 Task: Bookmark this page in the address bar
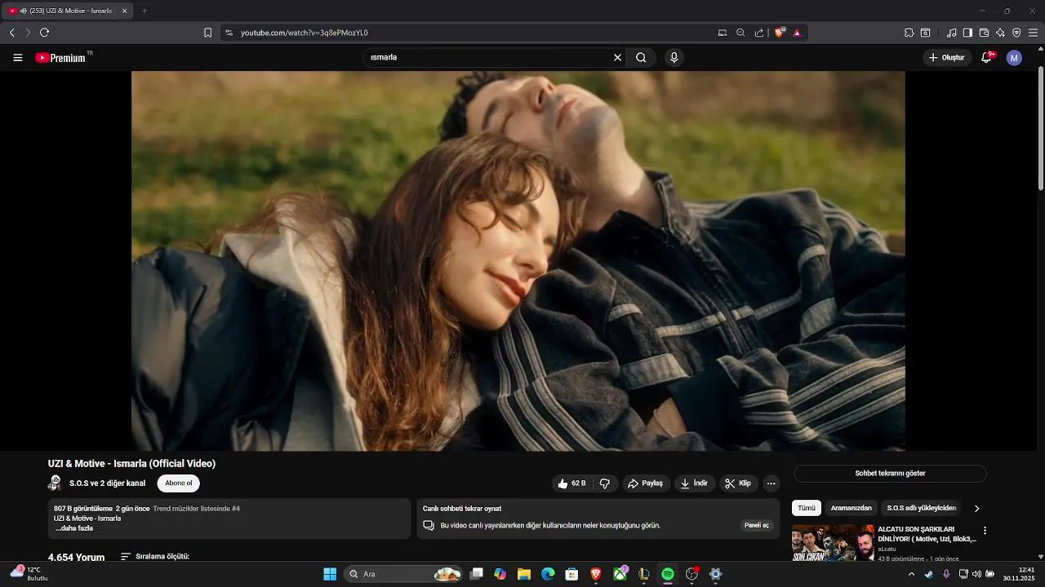207,33
